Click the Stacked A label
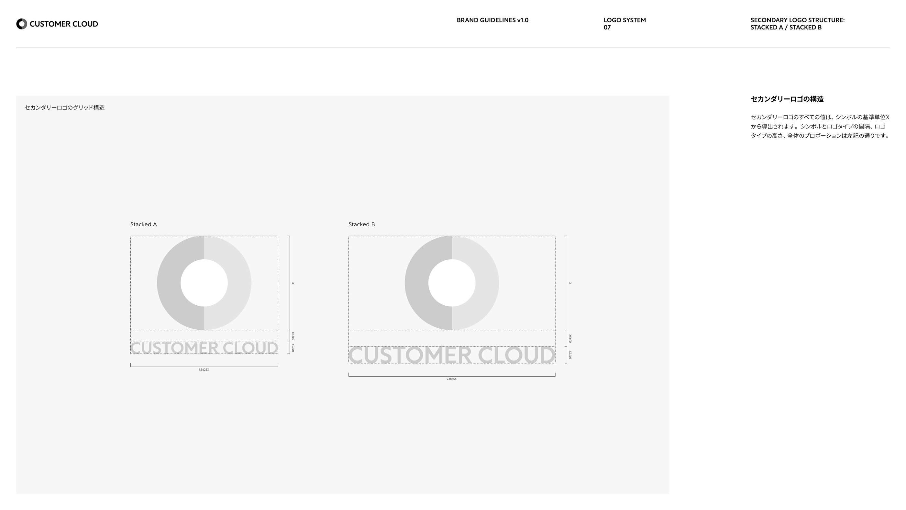Image resolution: width=906 pixels, height=510 pixels. click(143, 224)
